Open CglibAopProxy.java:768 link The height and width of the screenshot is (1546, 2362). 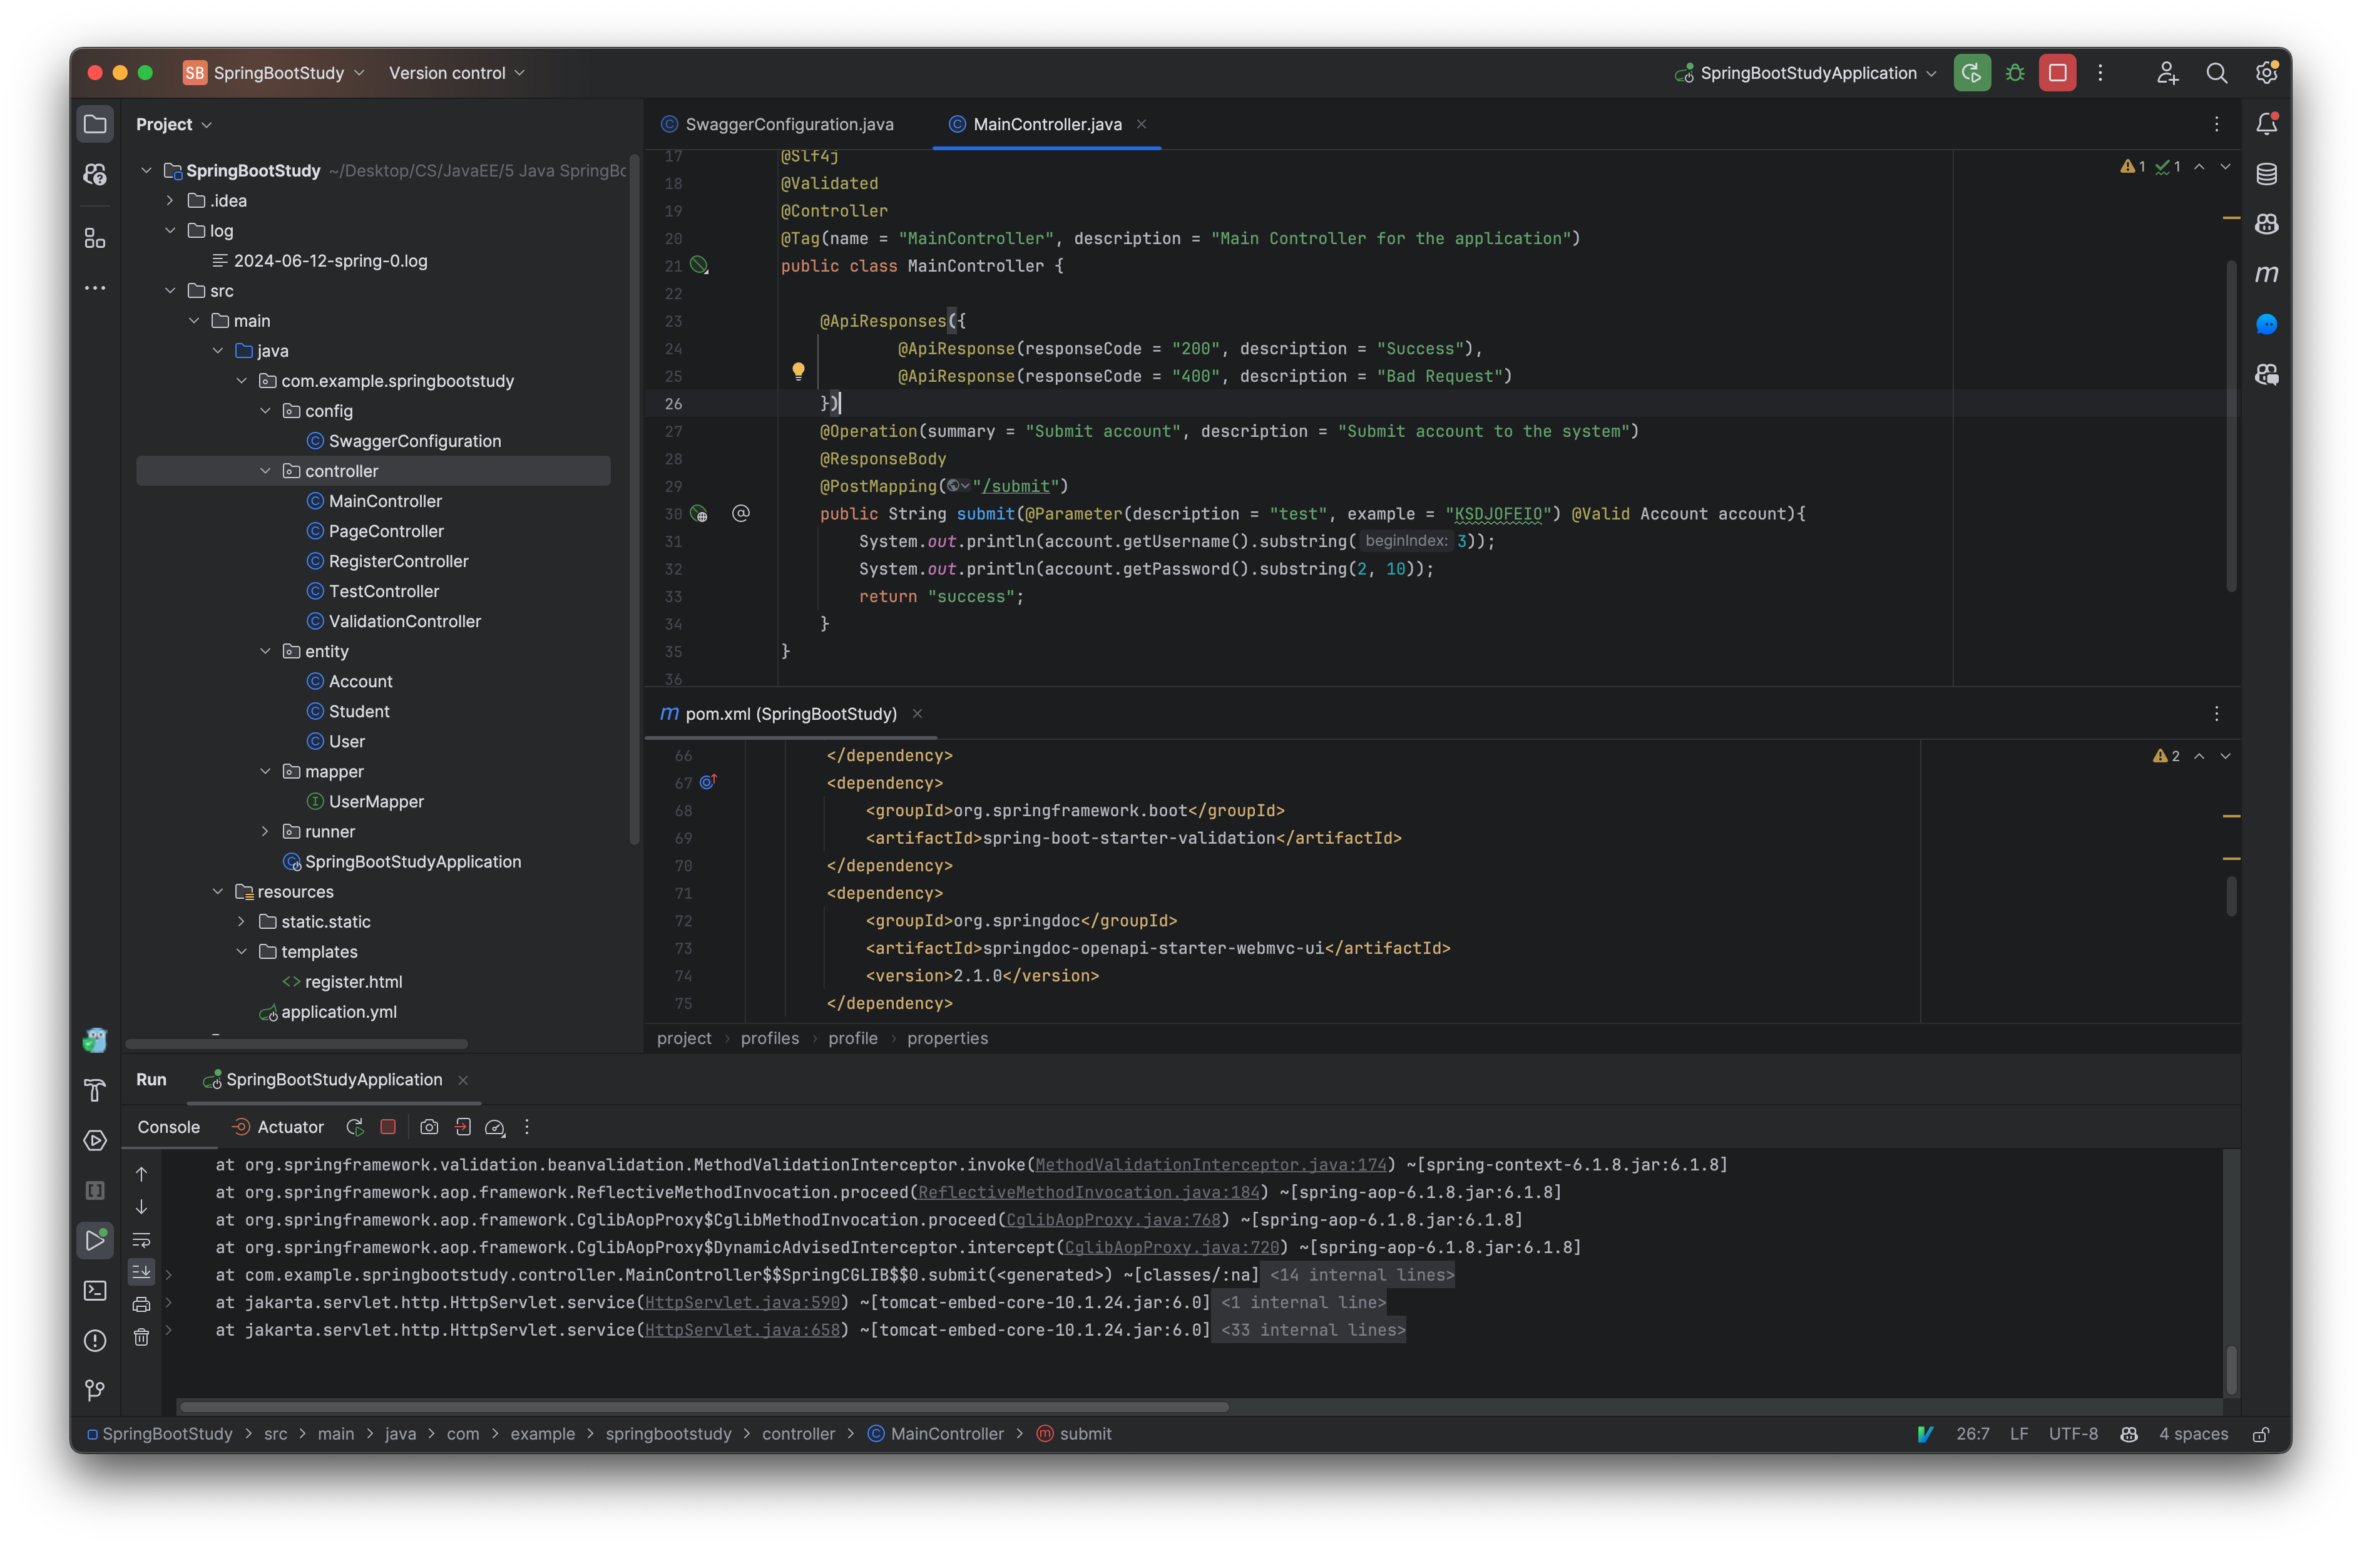[1113, 1221]
